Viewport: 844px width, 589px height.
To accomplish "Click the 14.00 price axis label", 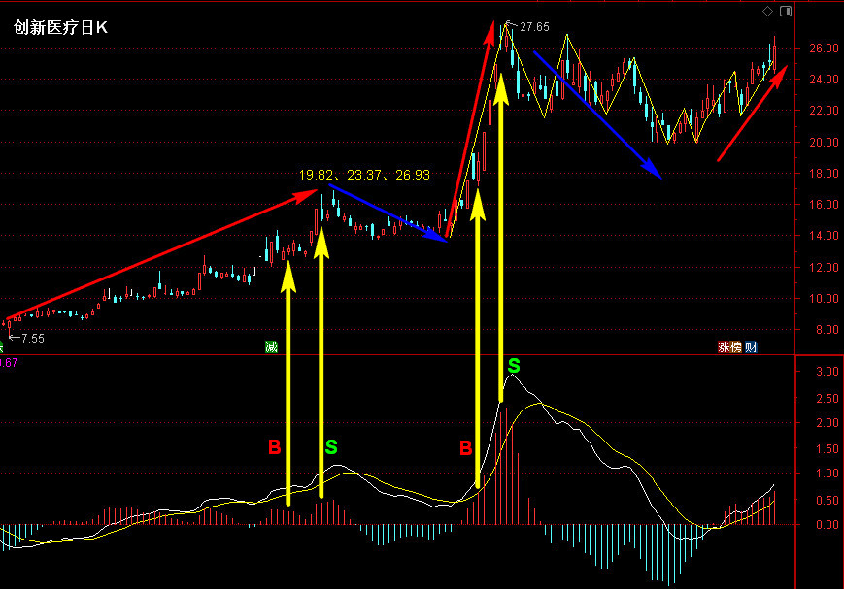I will coord(824,236).
